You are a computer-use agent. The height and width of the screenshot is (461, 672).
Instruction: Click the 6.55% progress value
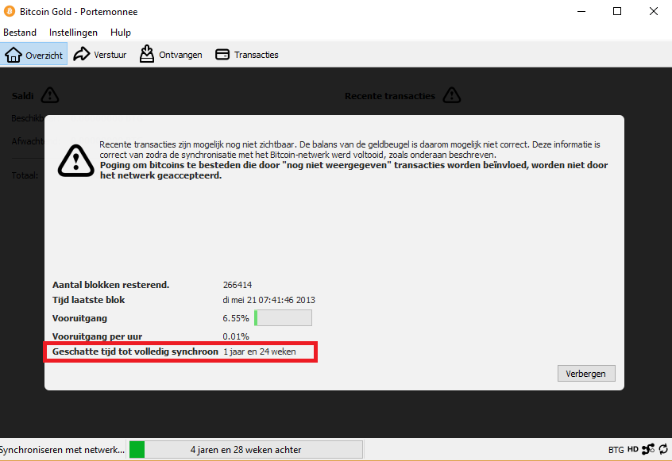pos(236,318)
